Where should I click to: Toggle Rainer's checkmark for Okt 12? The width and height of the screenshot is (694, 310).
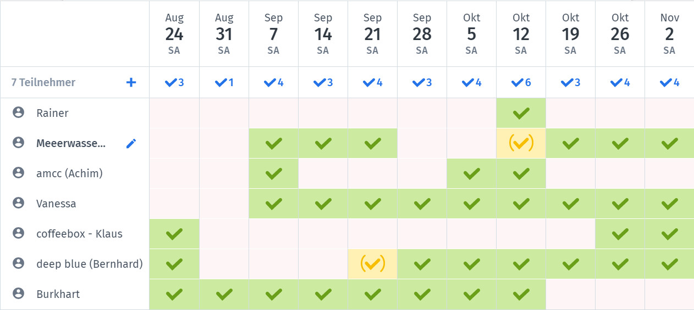pyautogui.click(x=521, y=114)
